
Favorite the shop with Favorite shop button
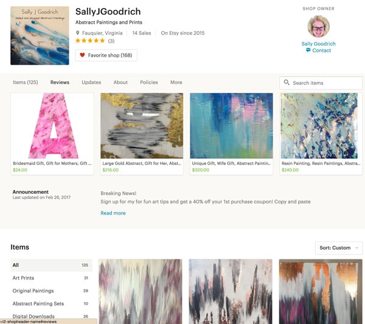click(x=106, y=55)
